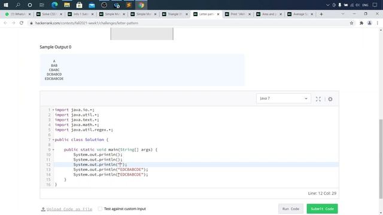Image resolution: width=383 pixels, height=215 pixels.
Task: Open Task View in taskbar
Action: pos(42,5)
